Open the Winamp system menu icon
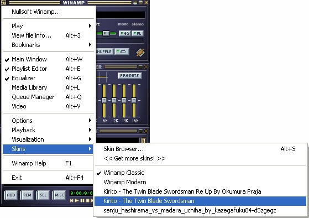Screen dimensions: 309x218 coord(3,2)
